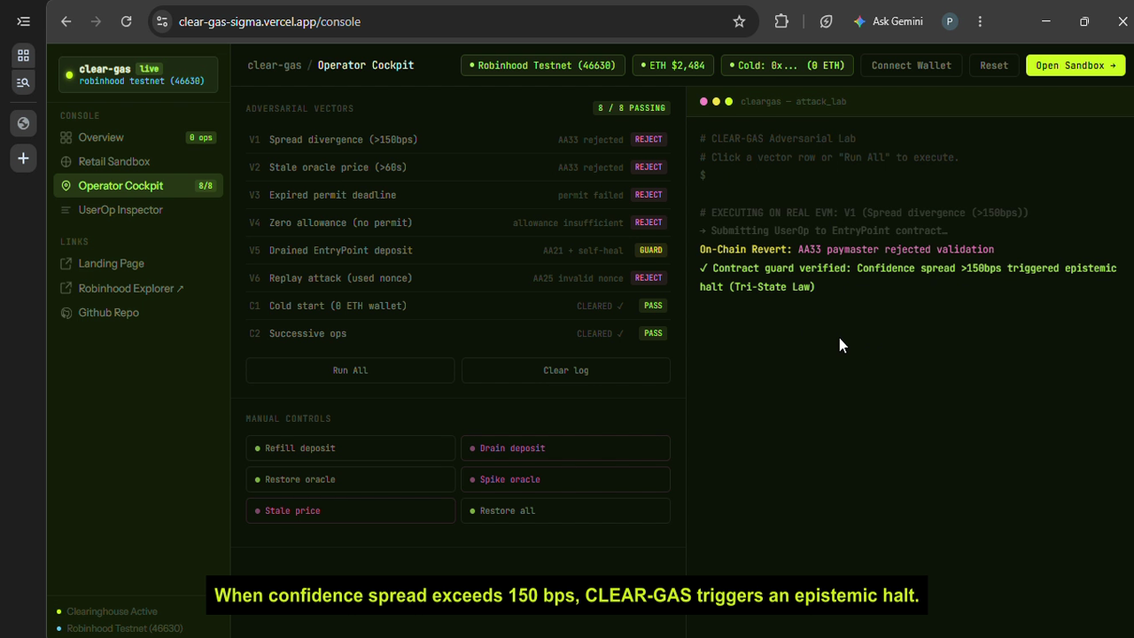Click the Spike oracle control
Image resolution: width=1134 pixels, height=638 pixels.
565,479
